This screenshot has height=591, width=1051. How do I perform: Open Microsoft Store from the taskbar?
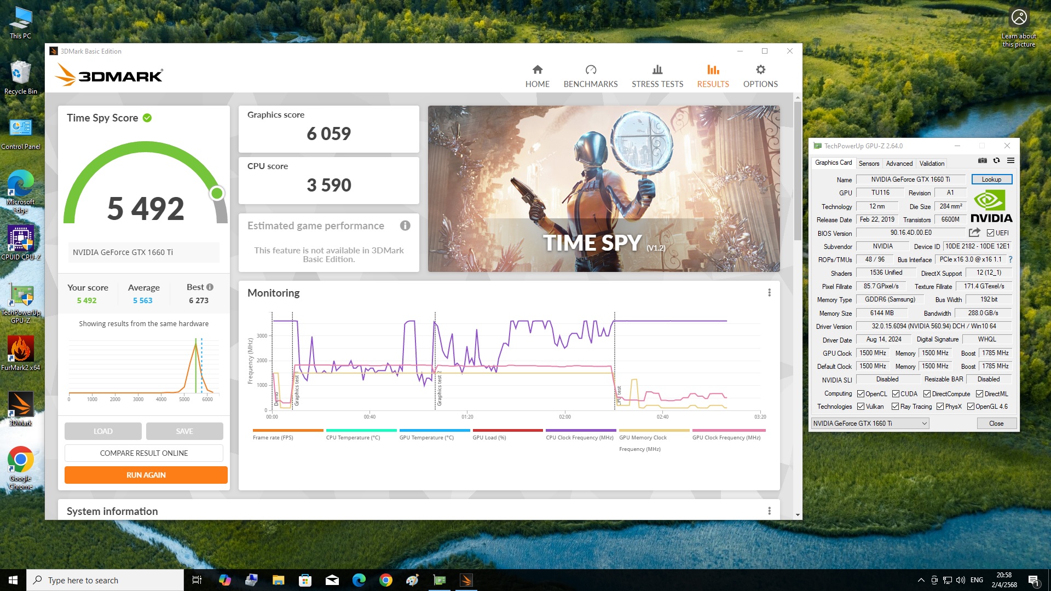click(305, 580)
